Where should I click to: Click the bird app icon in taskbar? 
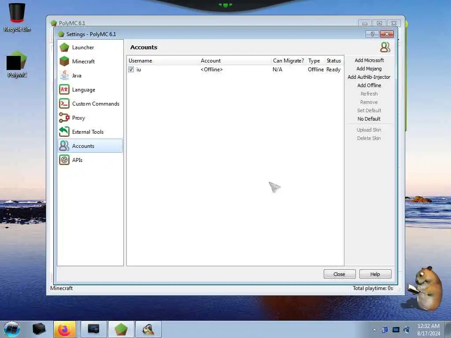148,329
